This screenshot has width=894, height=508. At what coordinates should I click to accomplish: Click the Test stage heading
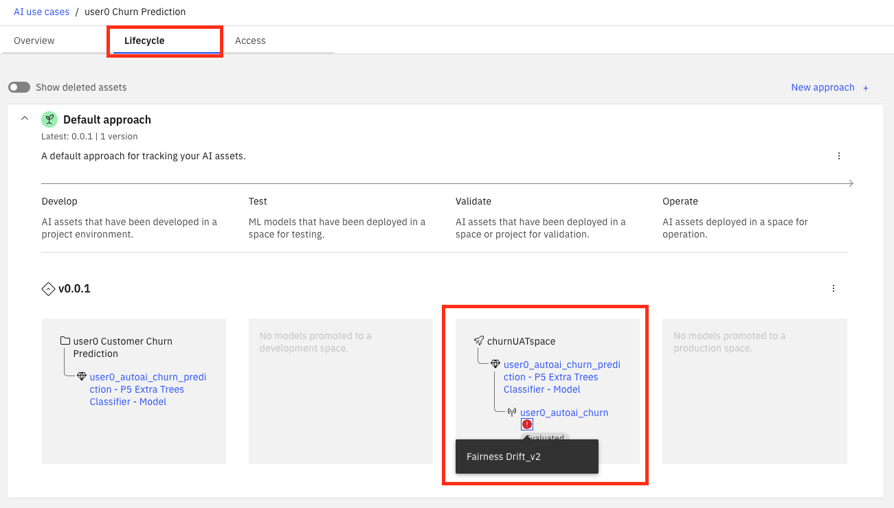258,201
